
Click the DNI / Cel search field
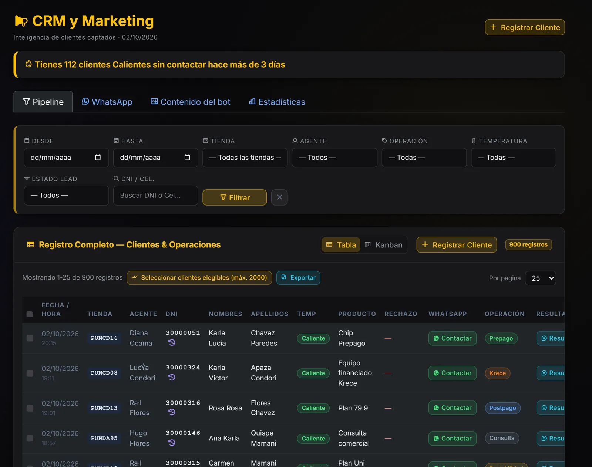click(x=156, y=196)
